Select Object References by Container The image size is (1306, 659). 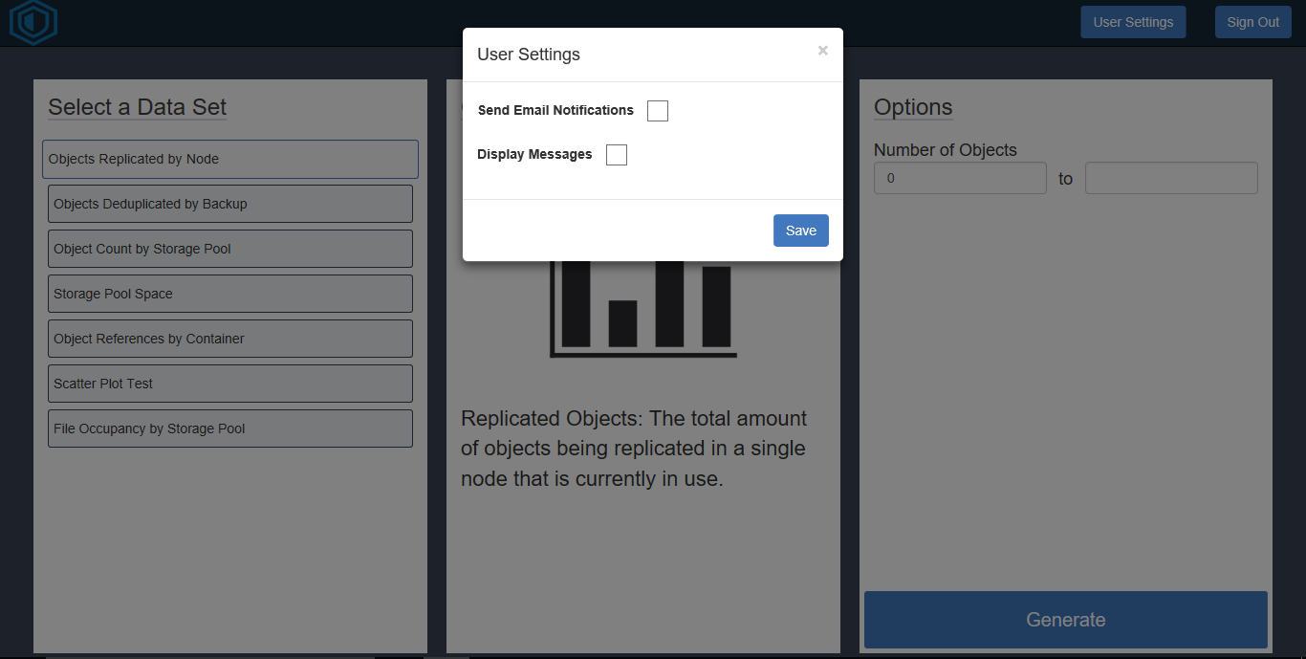pos(230,339)
